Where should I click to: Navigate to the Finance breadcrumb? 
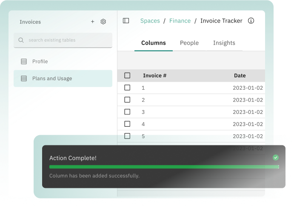pos(180,21)
